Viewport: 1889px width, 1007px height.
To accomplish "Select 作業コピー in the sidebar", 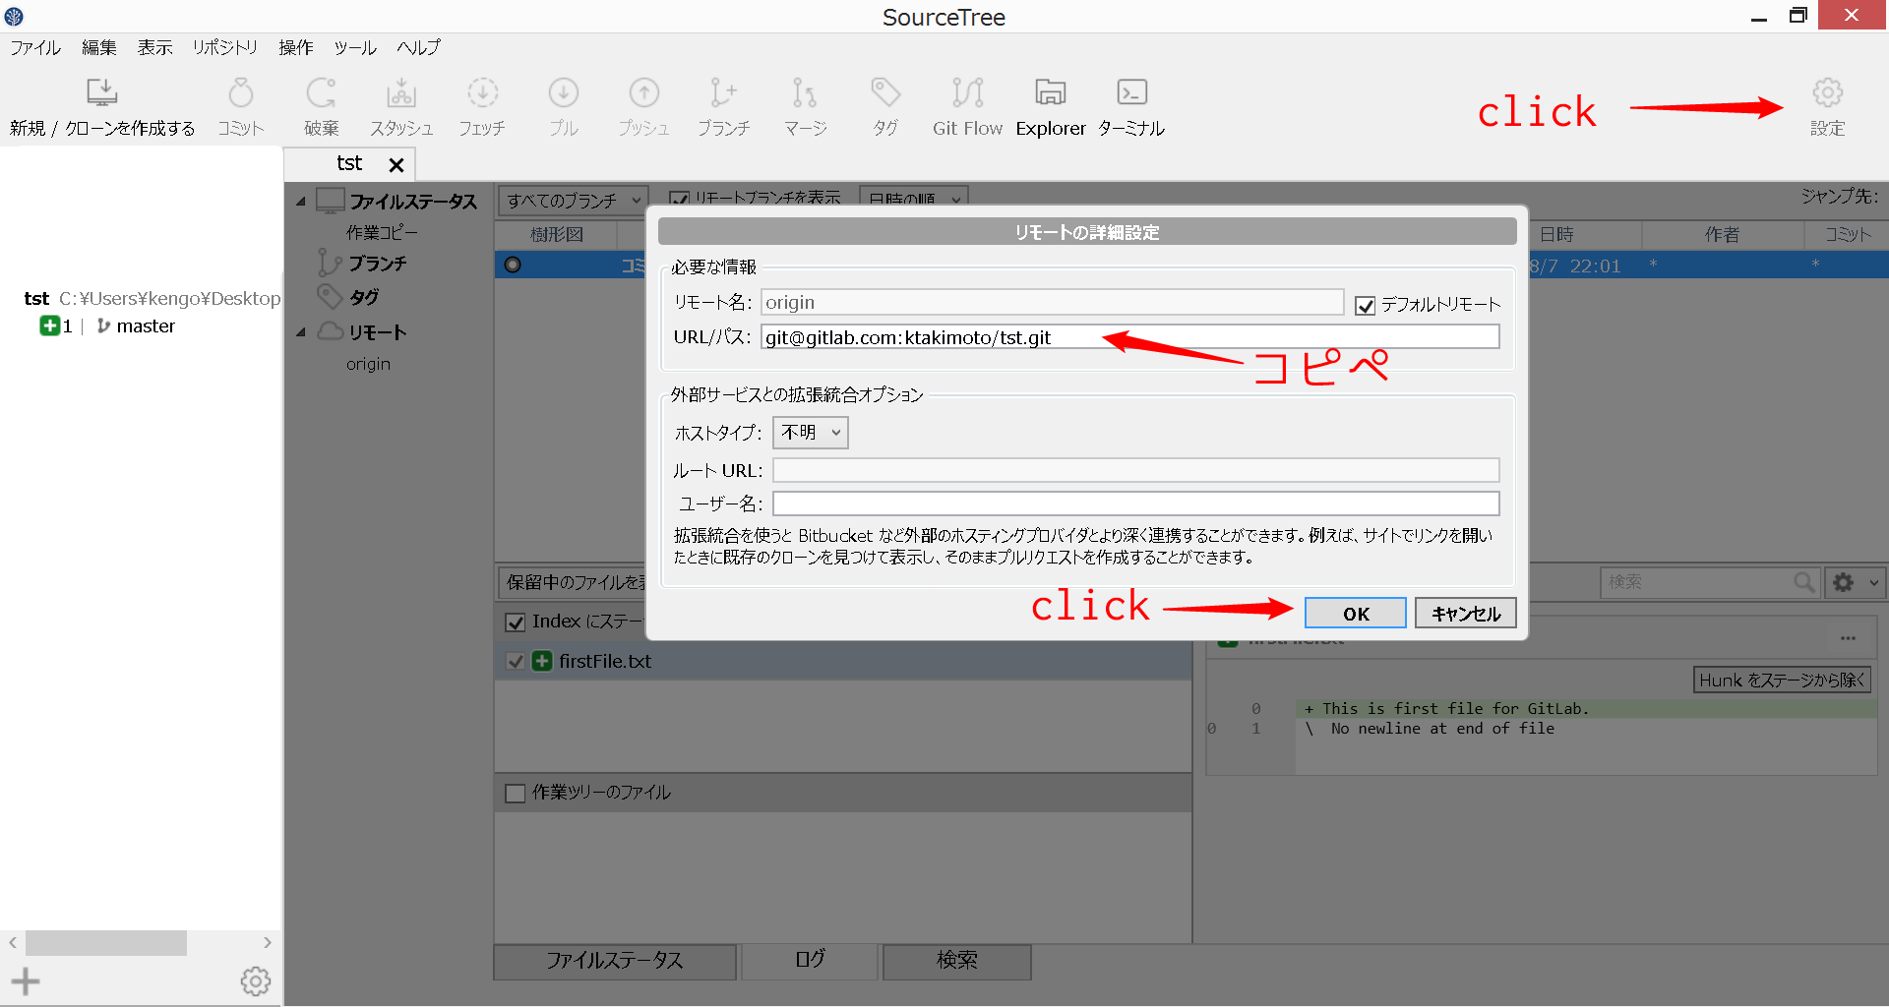I will click(x=382, y=233).
